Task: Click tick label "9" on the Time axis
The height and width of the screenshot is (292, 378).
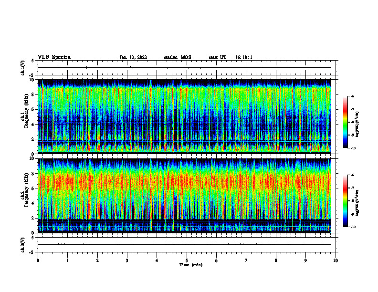Action: [305, 261]
